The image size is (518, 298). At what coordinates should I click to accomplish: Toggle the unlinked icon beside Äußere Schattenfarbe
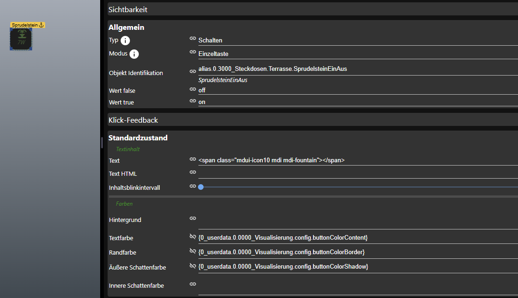[x=193, y=266]
